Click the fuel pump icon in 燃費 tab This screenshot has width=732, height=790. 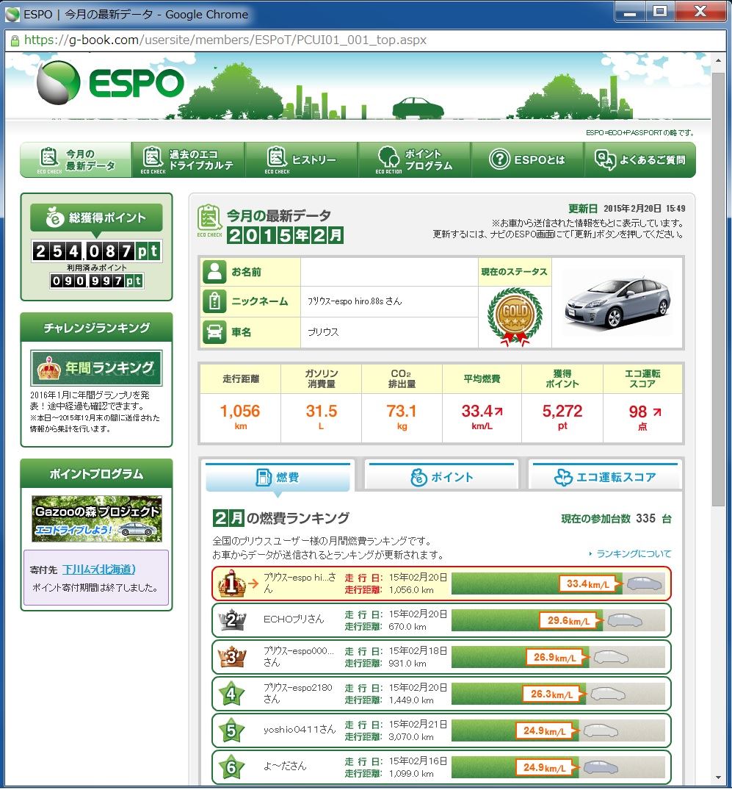(x=264, y=477)
